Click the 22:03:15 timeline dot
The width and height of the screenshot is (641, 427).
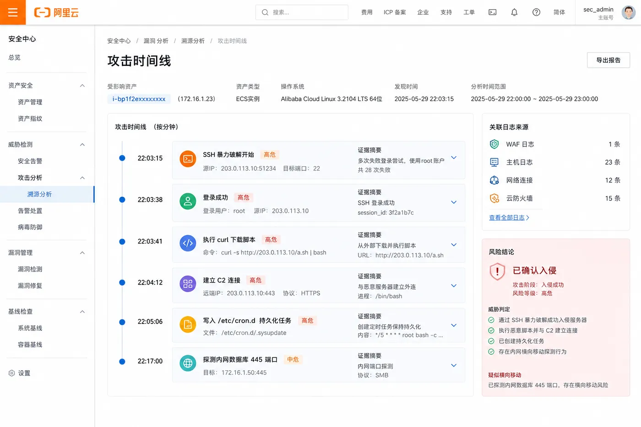point(122,158)
